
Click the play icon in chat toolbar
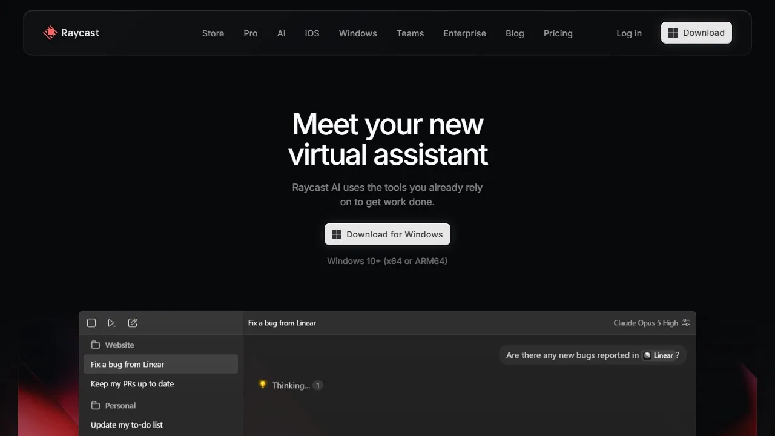click(x=111, y=323)
